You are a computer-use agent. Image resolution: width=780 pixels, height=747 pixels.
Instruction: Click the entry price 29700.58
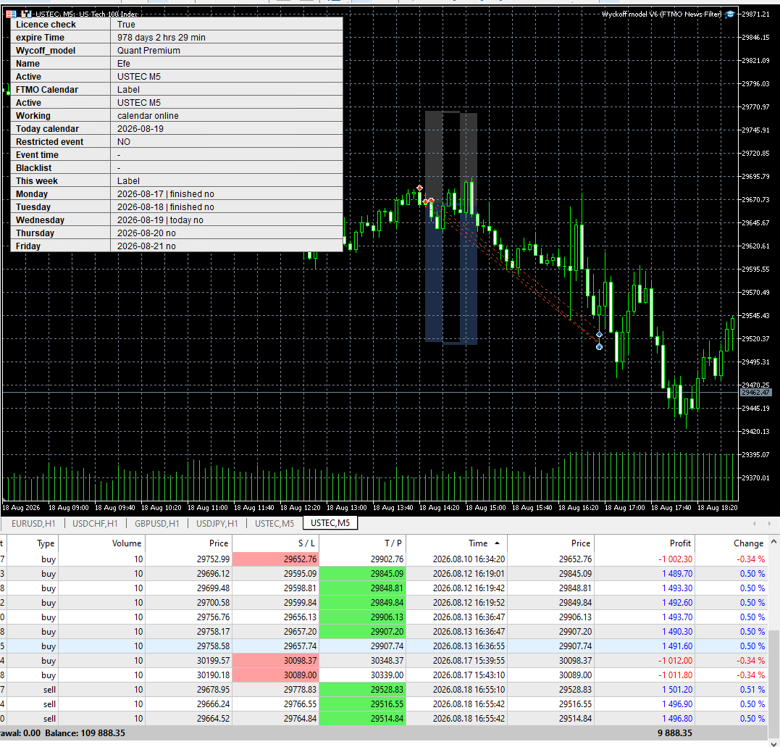(x=213, y=602)
